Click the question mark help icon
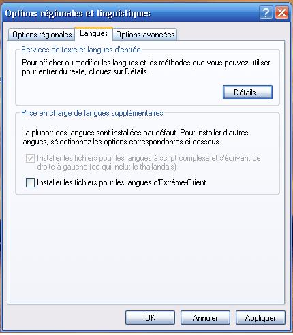This screenshot has width=293, height=335. point(266,13)
